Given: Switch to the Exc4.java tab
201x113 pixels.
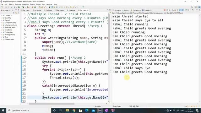Looking at the screenshot, I should (x=72, y=10).
